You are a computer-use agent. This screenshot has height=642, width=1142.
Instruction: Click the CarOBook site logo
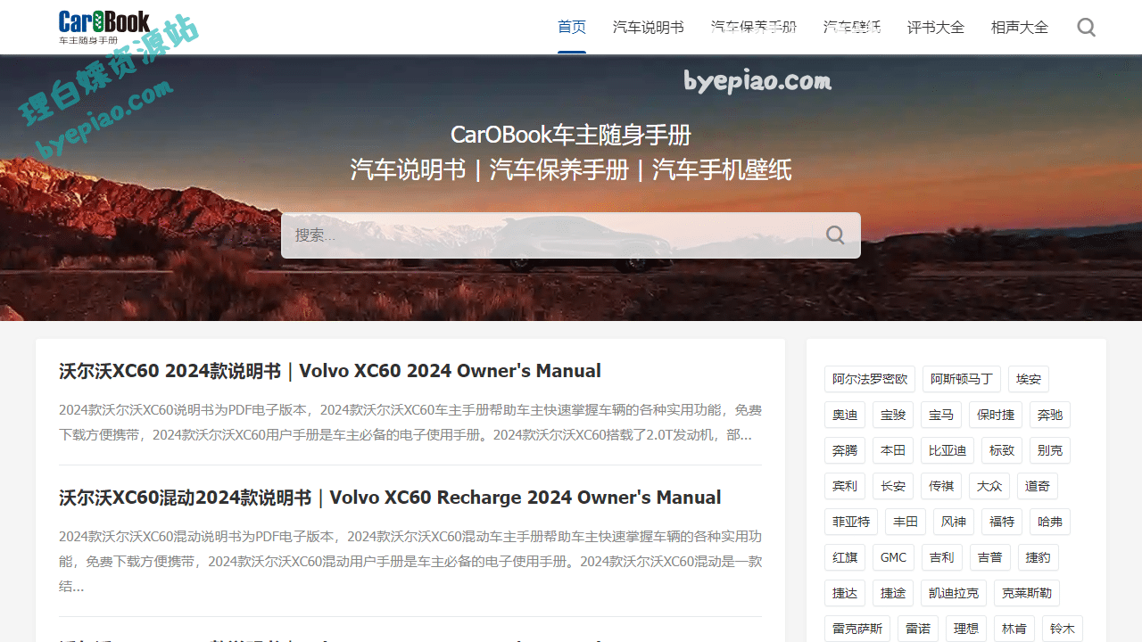point(104,28)
